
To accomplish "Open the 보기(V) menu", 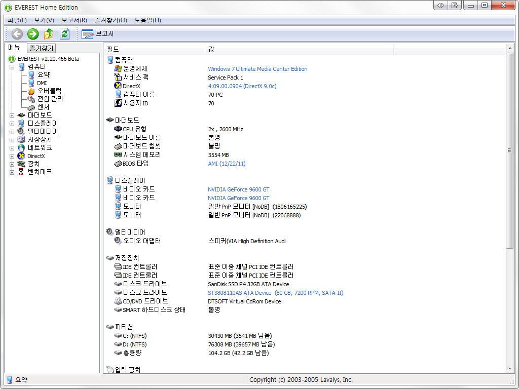I will click(x=44, y=20).
